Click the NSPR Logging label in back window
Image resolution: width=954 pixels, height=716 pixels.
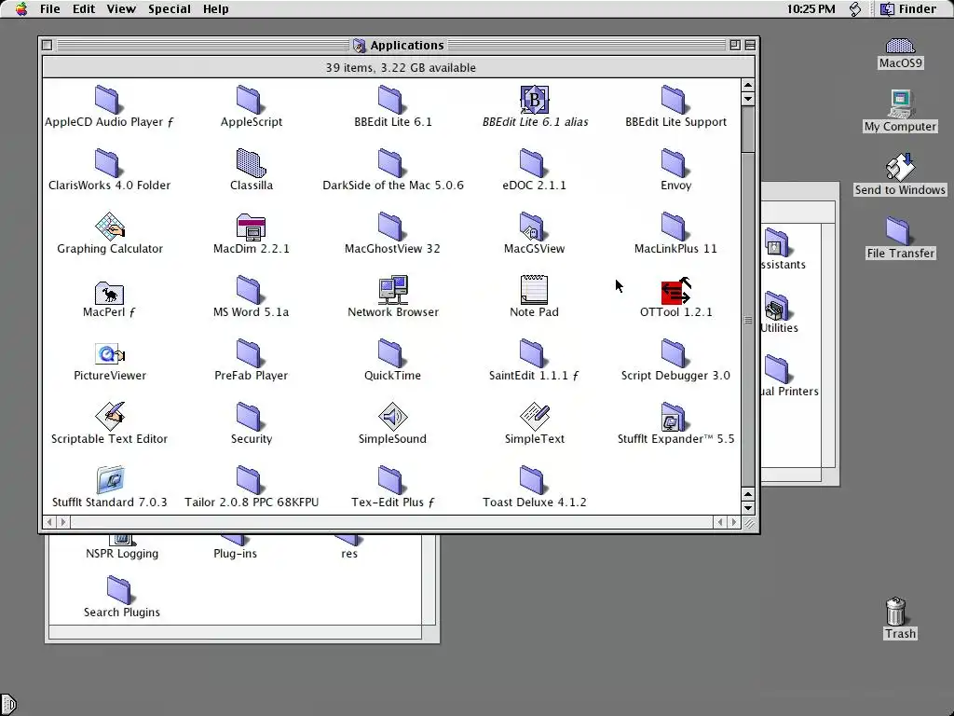pyautogui.click(x=122, y=554)
